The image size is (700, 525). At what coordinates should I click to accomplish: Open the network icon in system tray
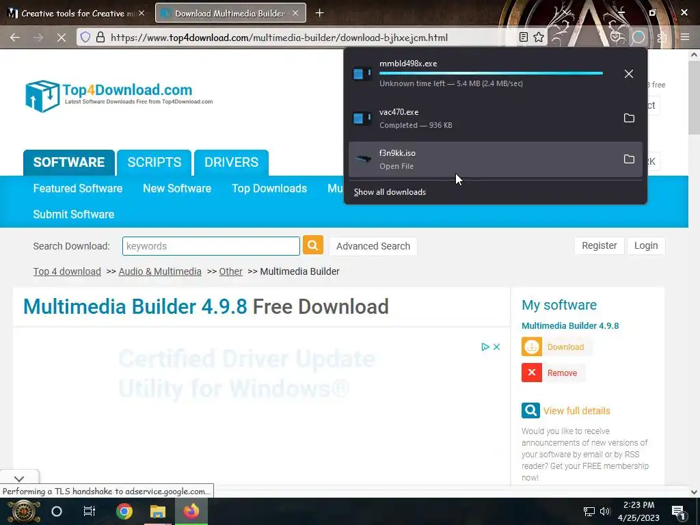(589, 511)
